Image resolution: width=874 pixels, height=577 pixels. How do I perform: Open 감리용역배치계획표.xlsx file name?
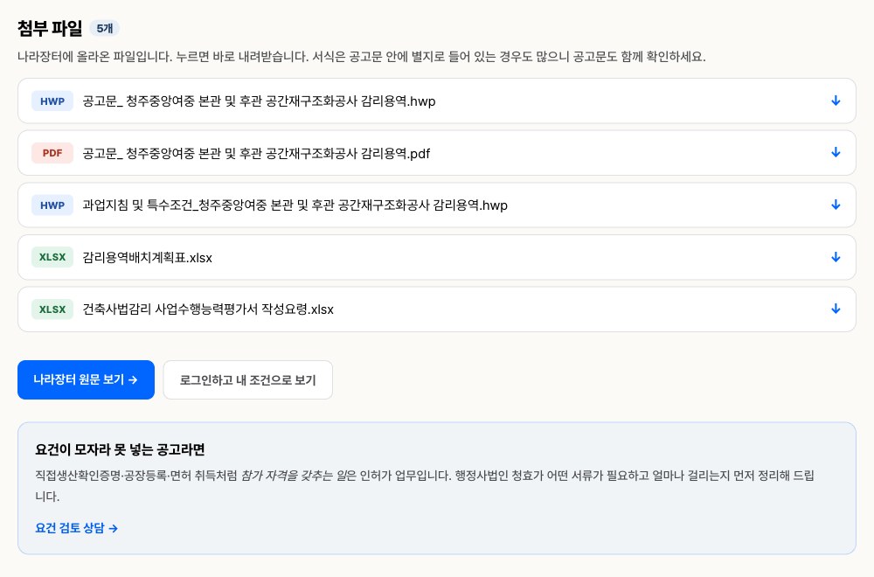[147, 258]
